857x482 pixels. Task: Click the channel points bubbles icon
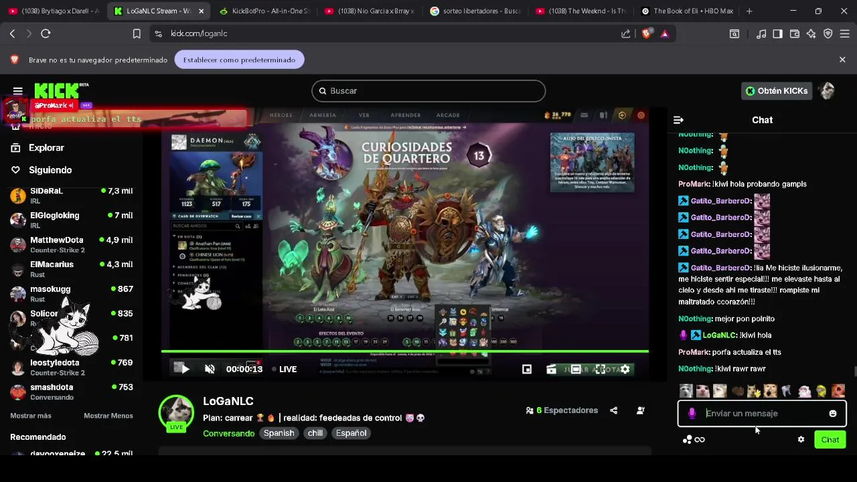click(x=688, y=440)
